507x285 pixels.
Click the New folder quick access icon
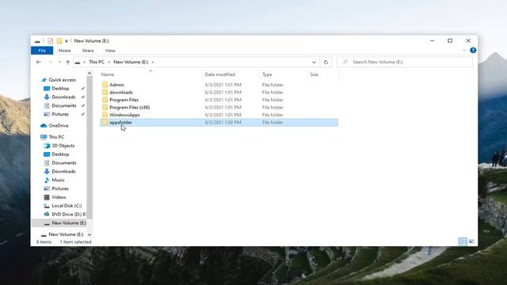pyautogui.click(x=59, y=40)
